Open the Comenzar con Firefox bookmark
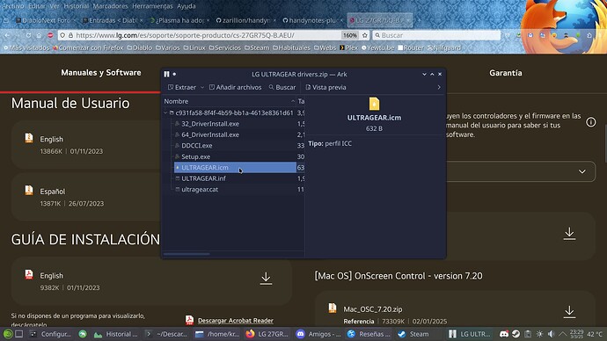 click(88, 48)
